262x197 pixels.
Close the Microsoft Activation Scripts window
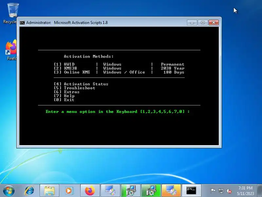point(214,22)
